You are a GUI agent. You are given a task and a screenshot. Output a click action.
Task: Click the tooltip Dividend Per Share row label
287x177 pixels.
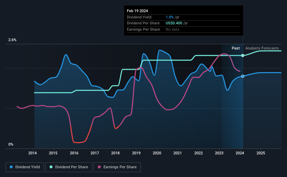point(143,23)
